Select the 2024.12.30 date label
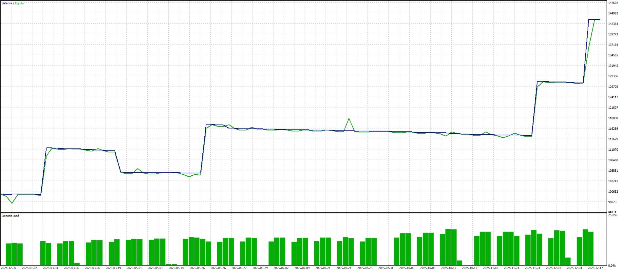 coord(9,268)
